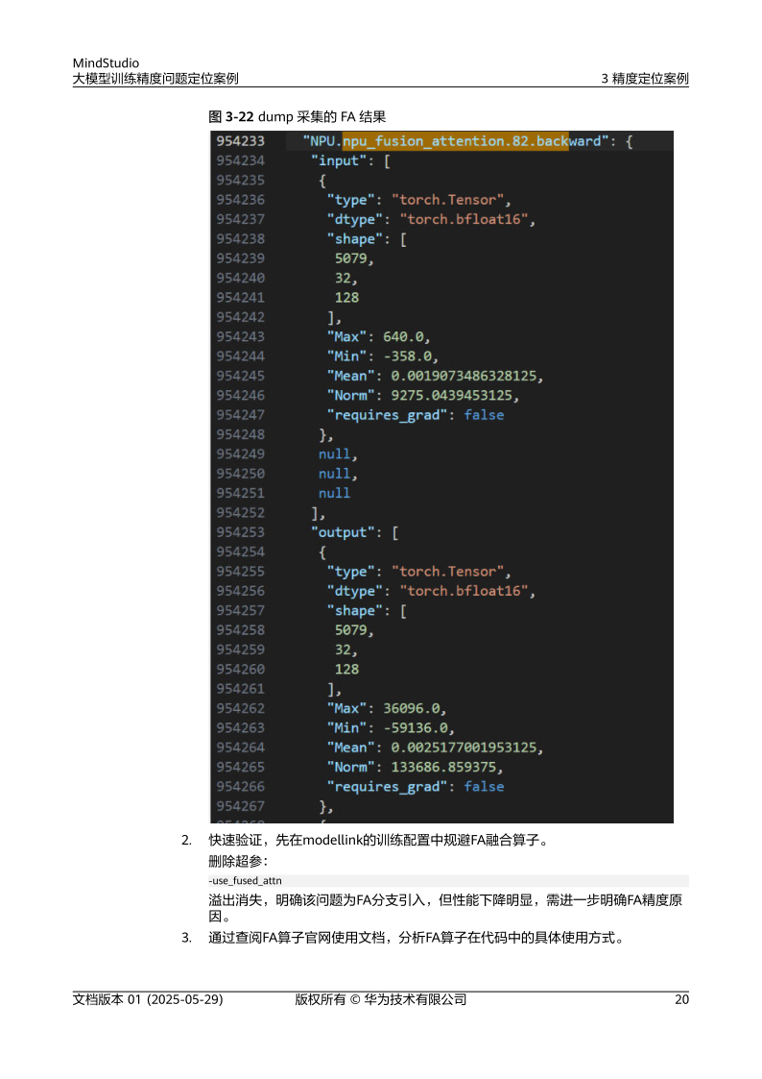Screen dimensions: 762x1079
Task: Click "Max": 36096.0 value
Action: (x=387, y=709)
